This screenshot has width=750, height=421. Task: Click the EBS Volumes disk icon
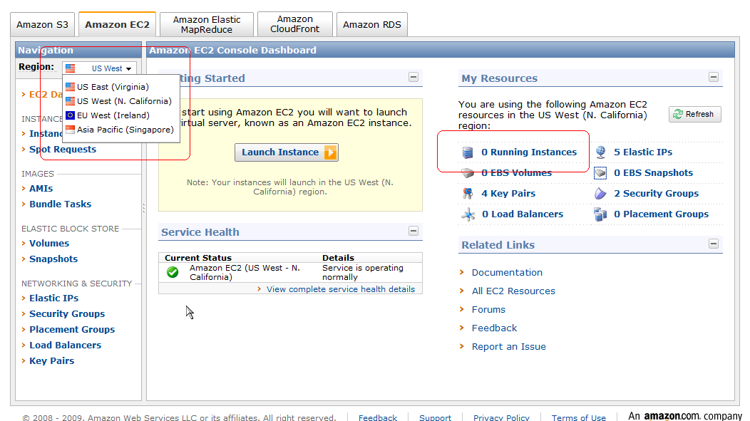tap(468, 173)
